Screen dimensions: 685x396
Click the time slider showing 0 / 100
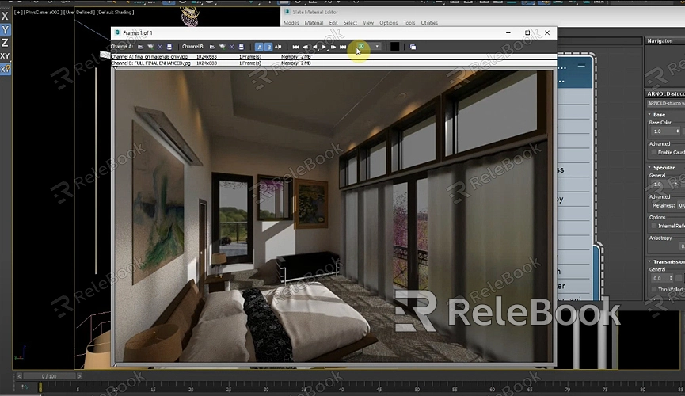click(x=49, y=376)
